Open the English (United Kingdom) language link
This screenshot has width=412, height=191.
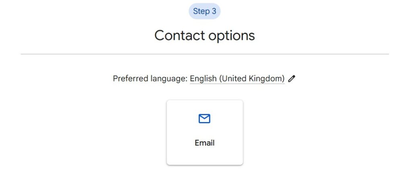tap(237, 79)
